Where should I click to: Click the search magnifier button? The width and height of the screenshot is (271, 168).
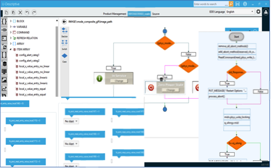point(231,4)
